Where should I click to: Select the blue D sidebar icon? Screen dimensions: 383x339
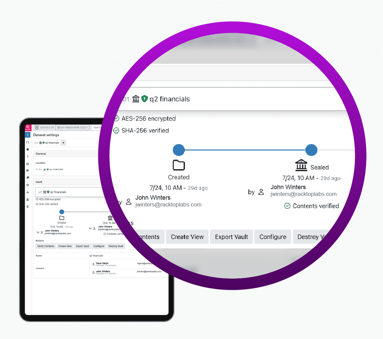pos(28,135)
